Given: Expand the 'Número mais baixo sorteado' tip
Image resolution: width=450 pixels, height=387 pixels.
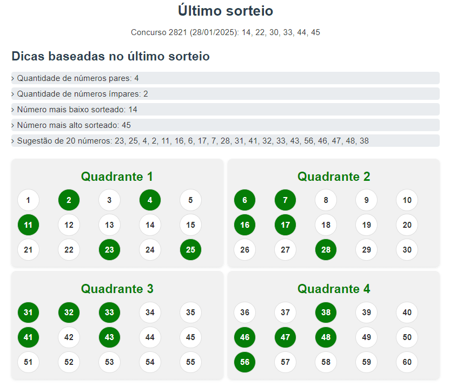Looking at the screenshot, I should point(226,110).
